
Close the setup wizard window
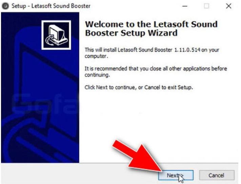click(228, 6)
